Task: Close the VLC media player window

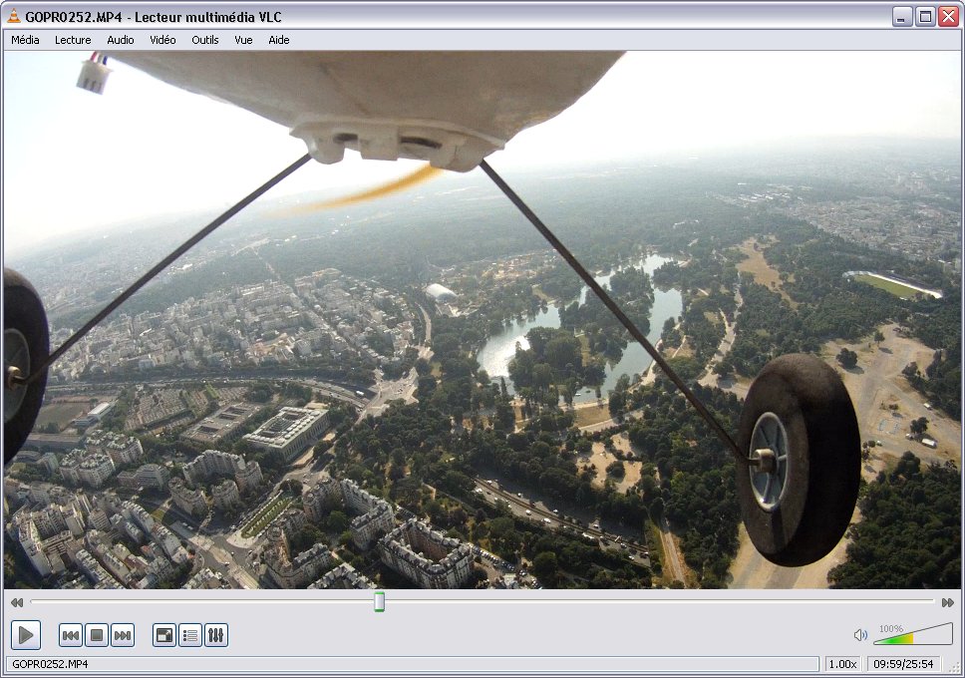Action: point(948,17)
